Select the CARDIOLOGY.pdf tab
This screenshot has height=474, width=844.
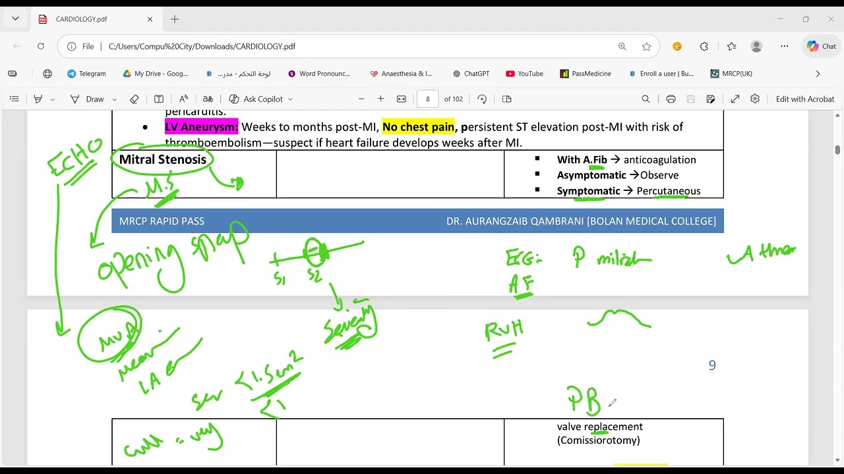(x=94, y=19)
